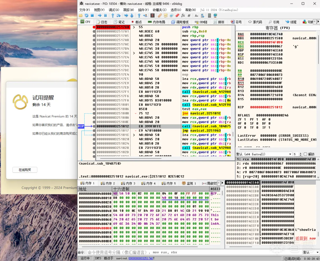Image resolution: width=320 pixels, height=261 pixels.
Task: Click the functions fx toolbar icon
Action: [183, 16]
